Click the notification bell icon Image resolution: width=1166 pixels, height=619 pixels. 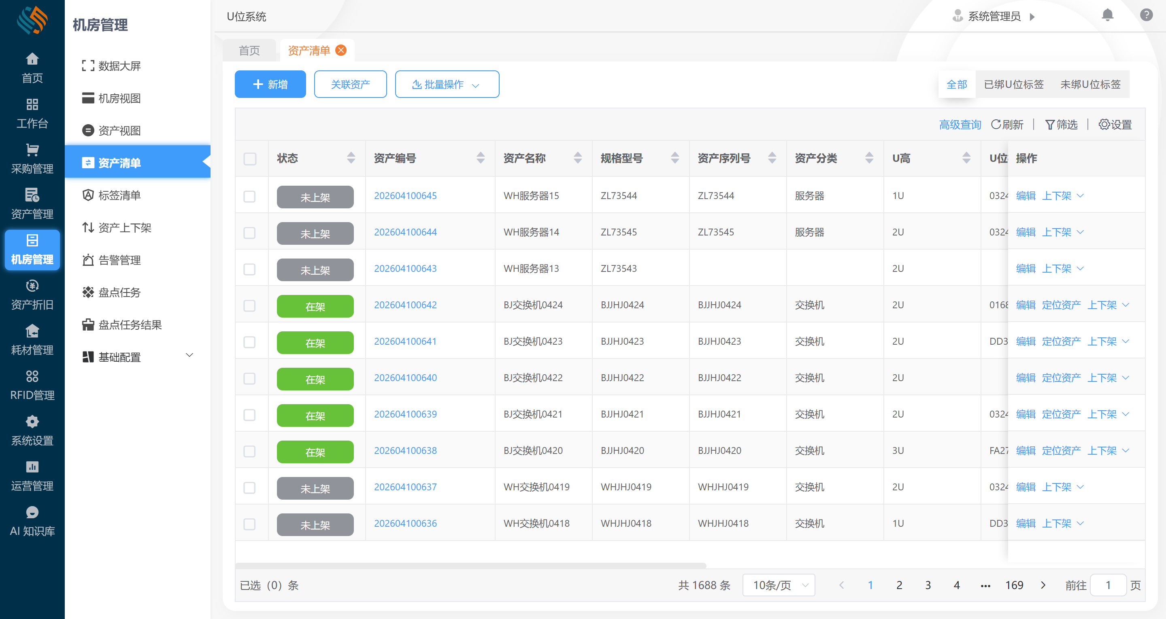(1107, 15)
